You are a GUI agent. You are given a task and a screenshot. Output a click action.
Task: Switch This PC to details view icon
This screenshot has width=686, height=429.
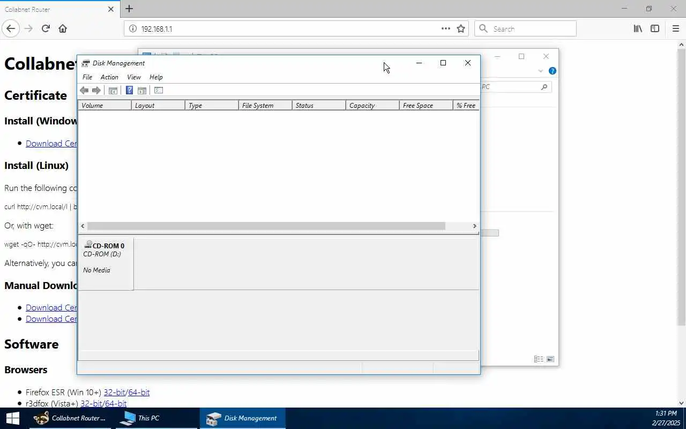click(539, 359)
